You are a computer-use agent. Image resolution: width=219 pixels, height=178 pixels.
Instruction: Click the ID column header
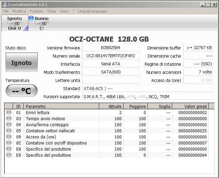point(19,106)
